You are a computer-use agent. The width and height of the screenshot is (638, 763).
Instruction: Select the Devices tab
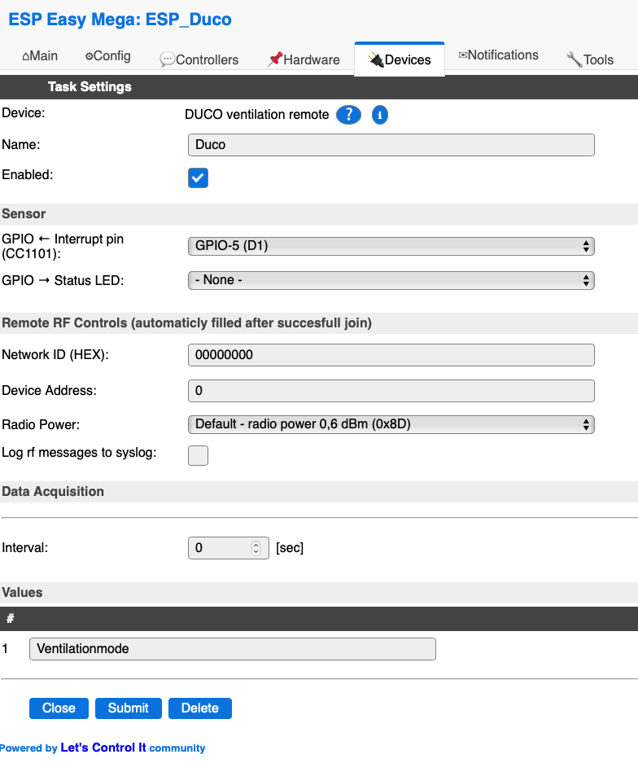[400, 59]
